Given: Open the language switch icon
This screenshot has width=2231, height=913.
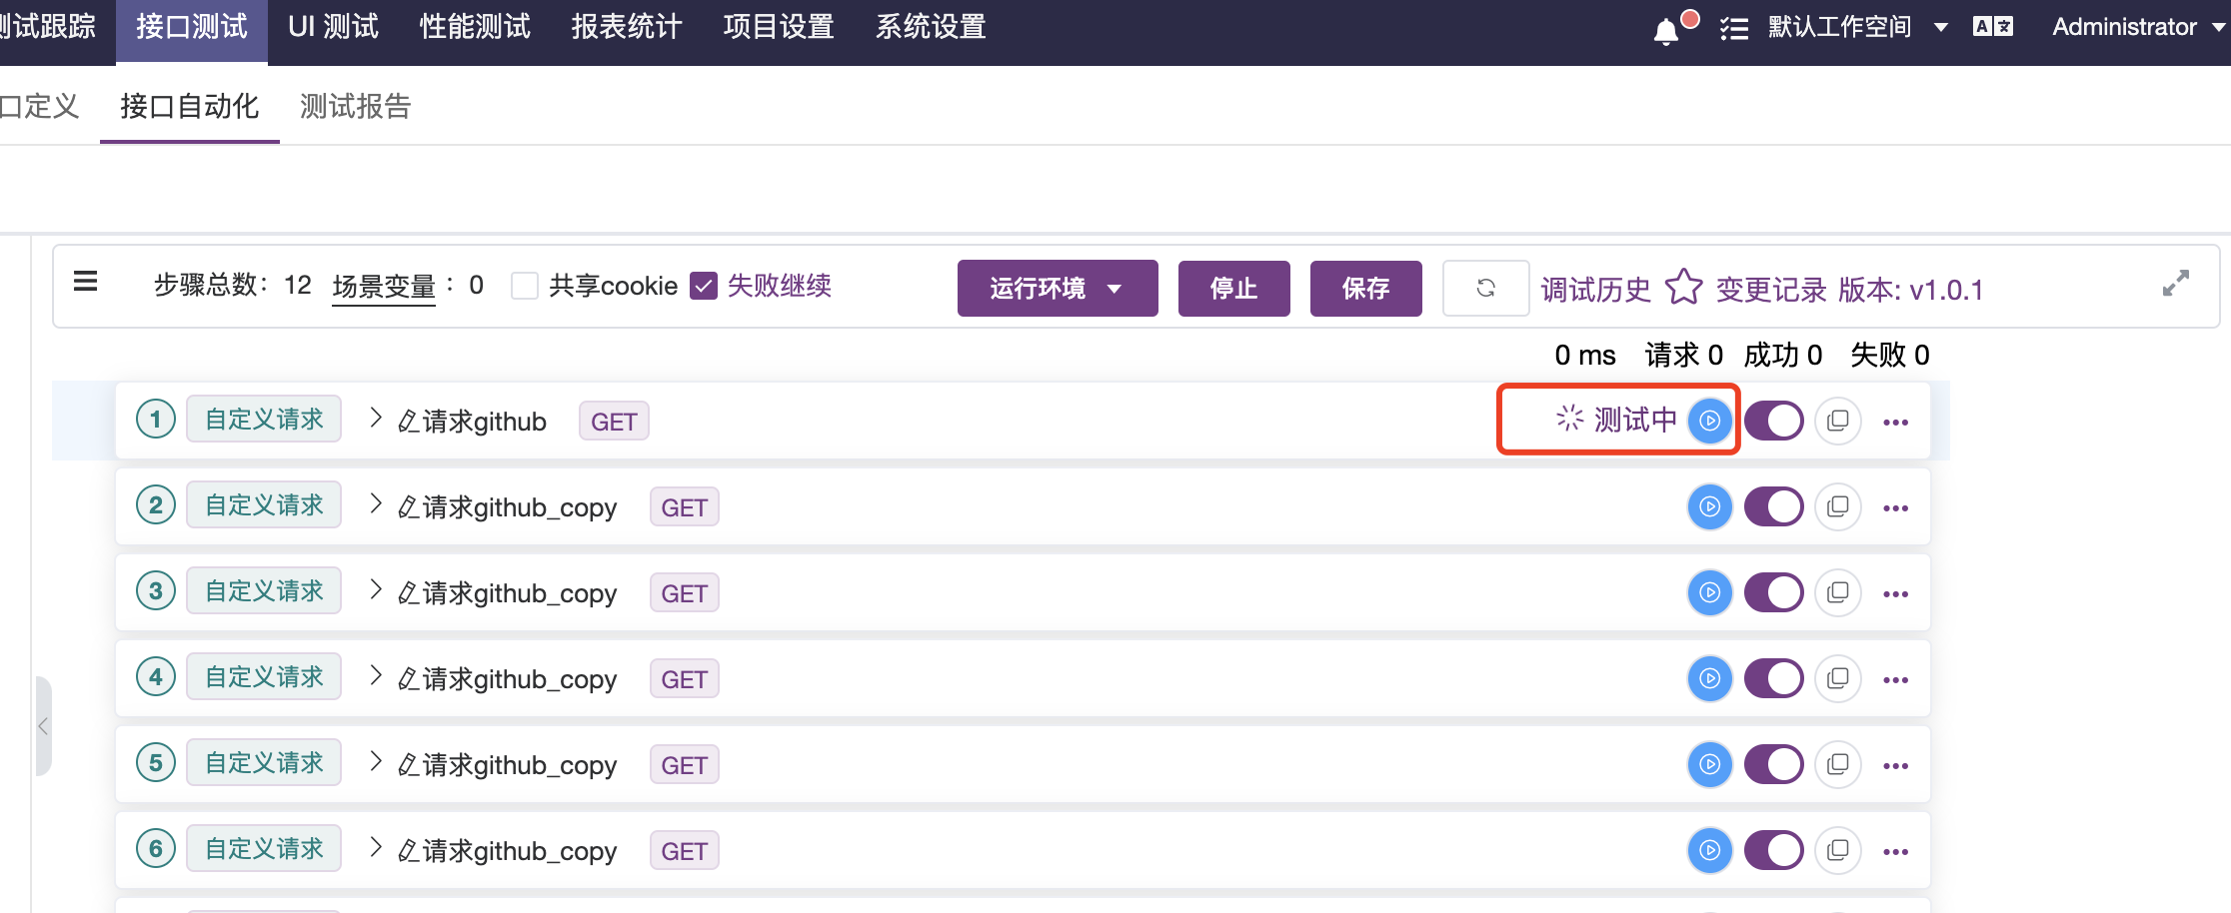Looking at the screenshot, I should click(x=1992, y=27).
